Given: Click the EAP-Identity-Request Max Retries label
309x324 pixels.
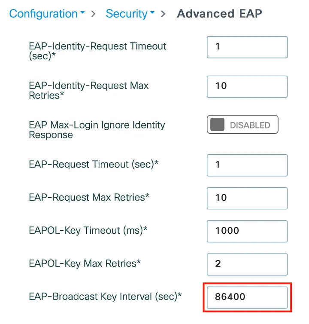Looking at the screenshot, I should point(89,90).
